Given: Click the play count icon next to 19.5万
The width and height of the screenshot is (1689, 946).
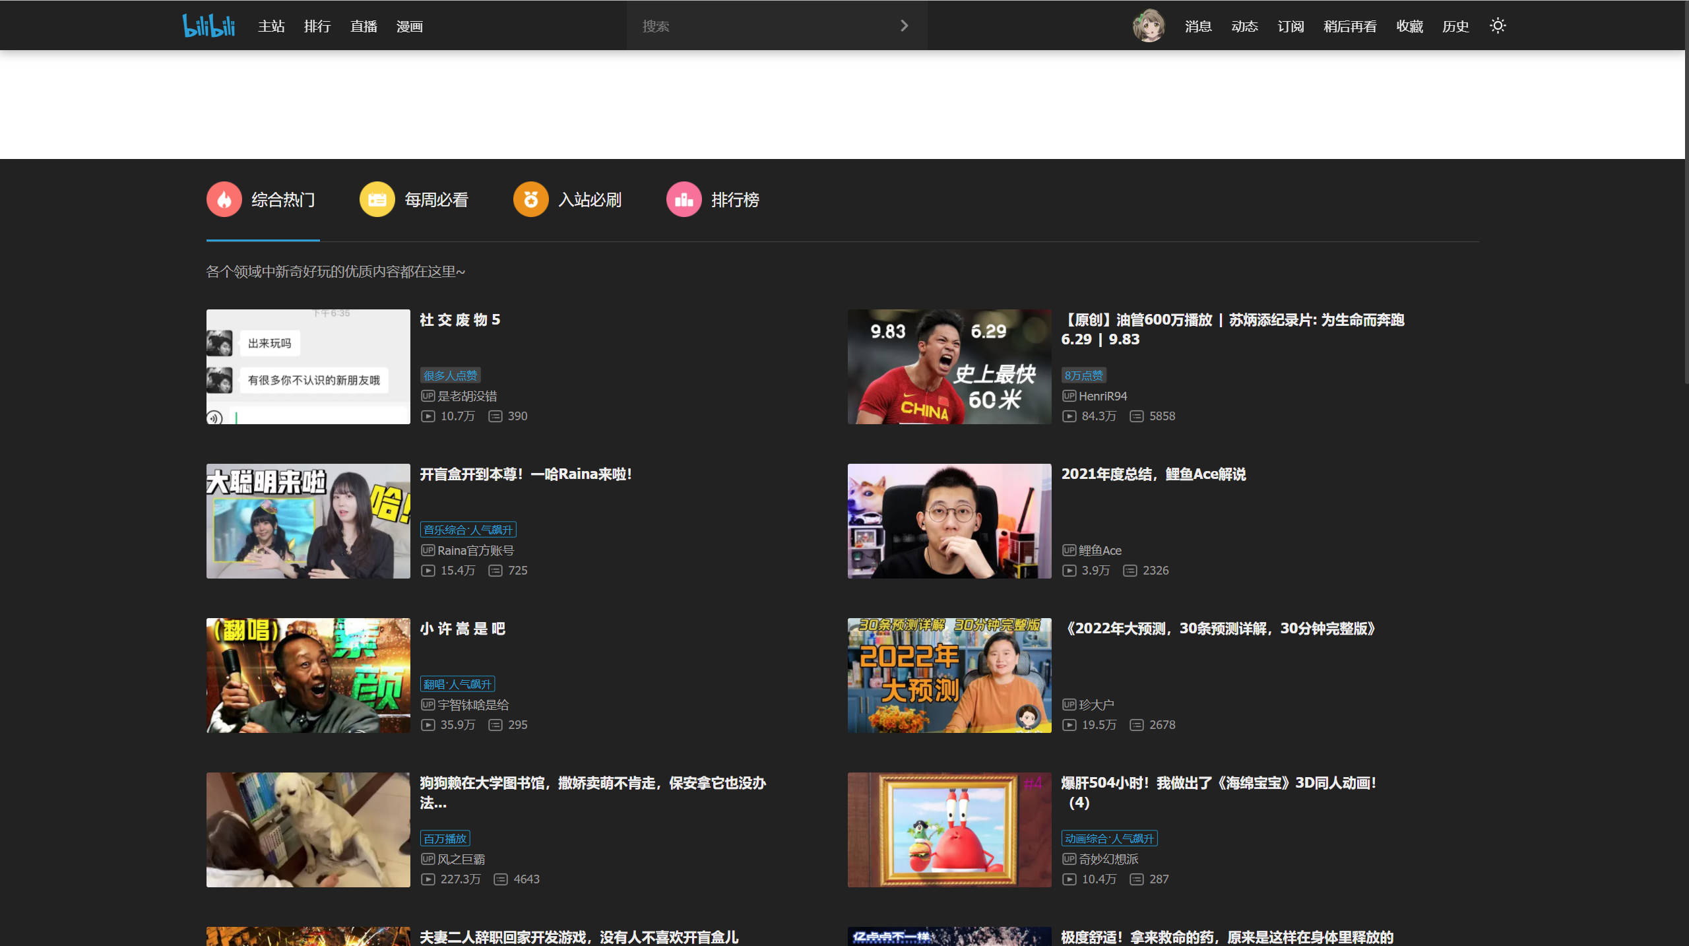Looking at the screenshot, I should pos(1069,725).
